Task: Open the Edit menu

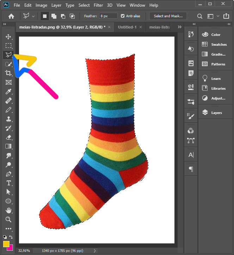Action: (28, 5)
